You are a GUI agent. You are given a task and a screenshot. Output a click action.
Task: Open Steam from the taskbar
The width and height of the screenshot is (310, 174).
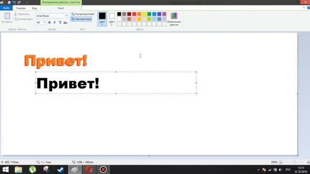click(x=61, y=170)
